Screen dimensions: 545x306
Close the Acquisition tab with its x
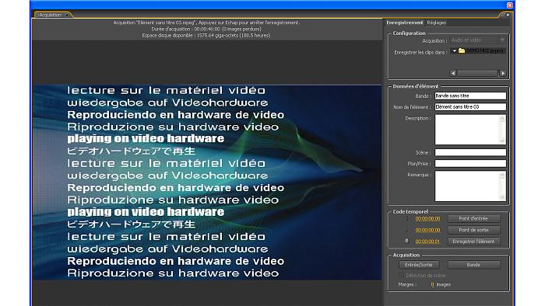(67, 15)
